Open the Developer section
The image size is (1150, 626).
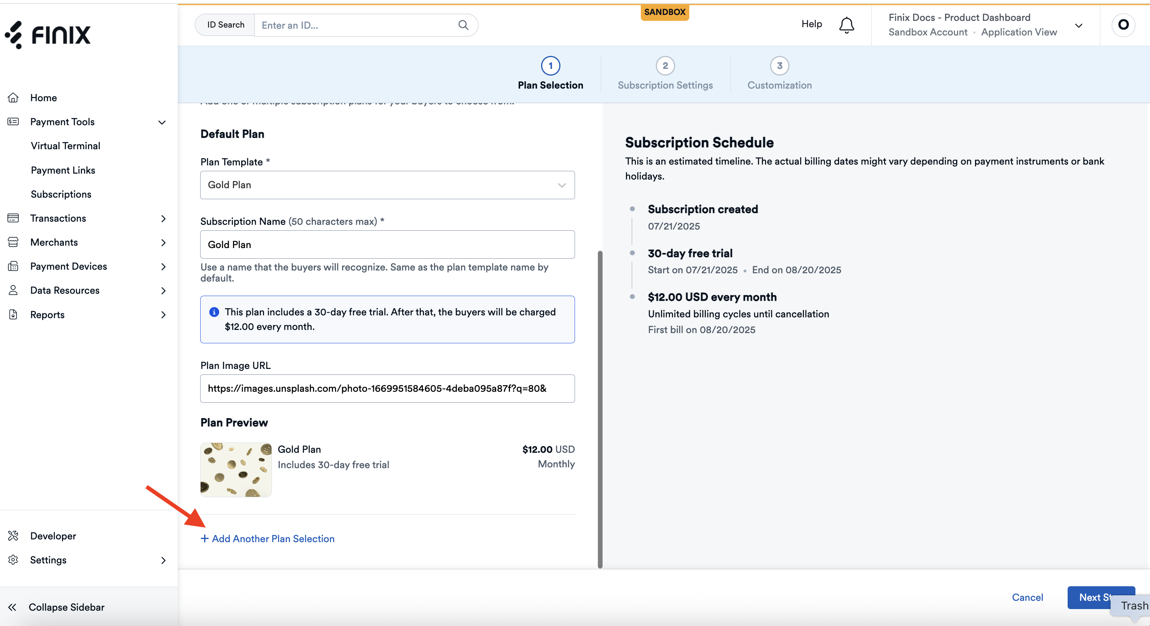[53, 535]
